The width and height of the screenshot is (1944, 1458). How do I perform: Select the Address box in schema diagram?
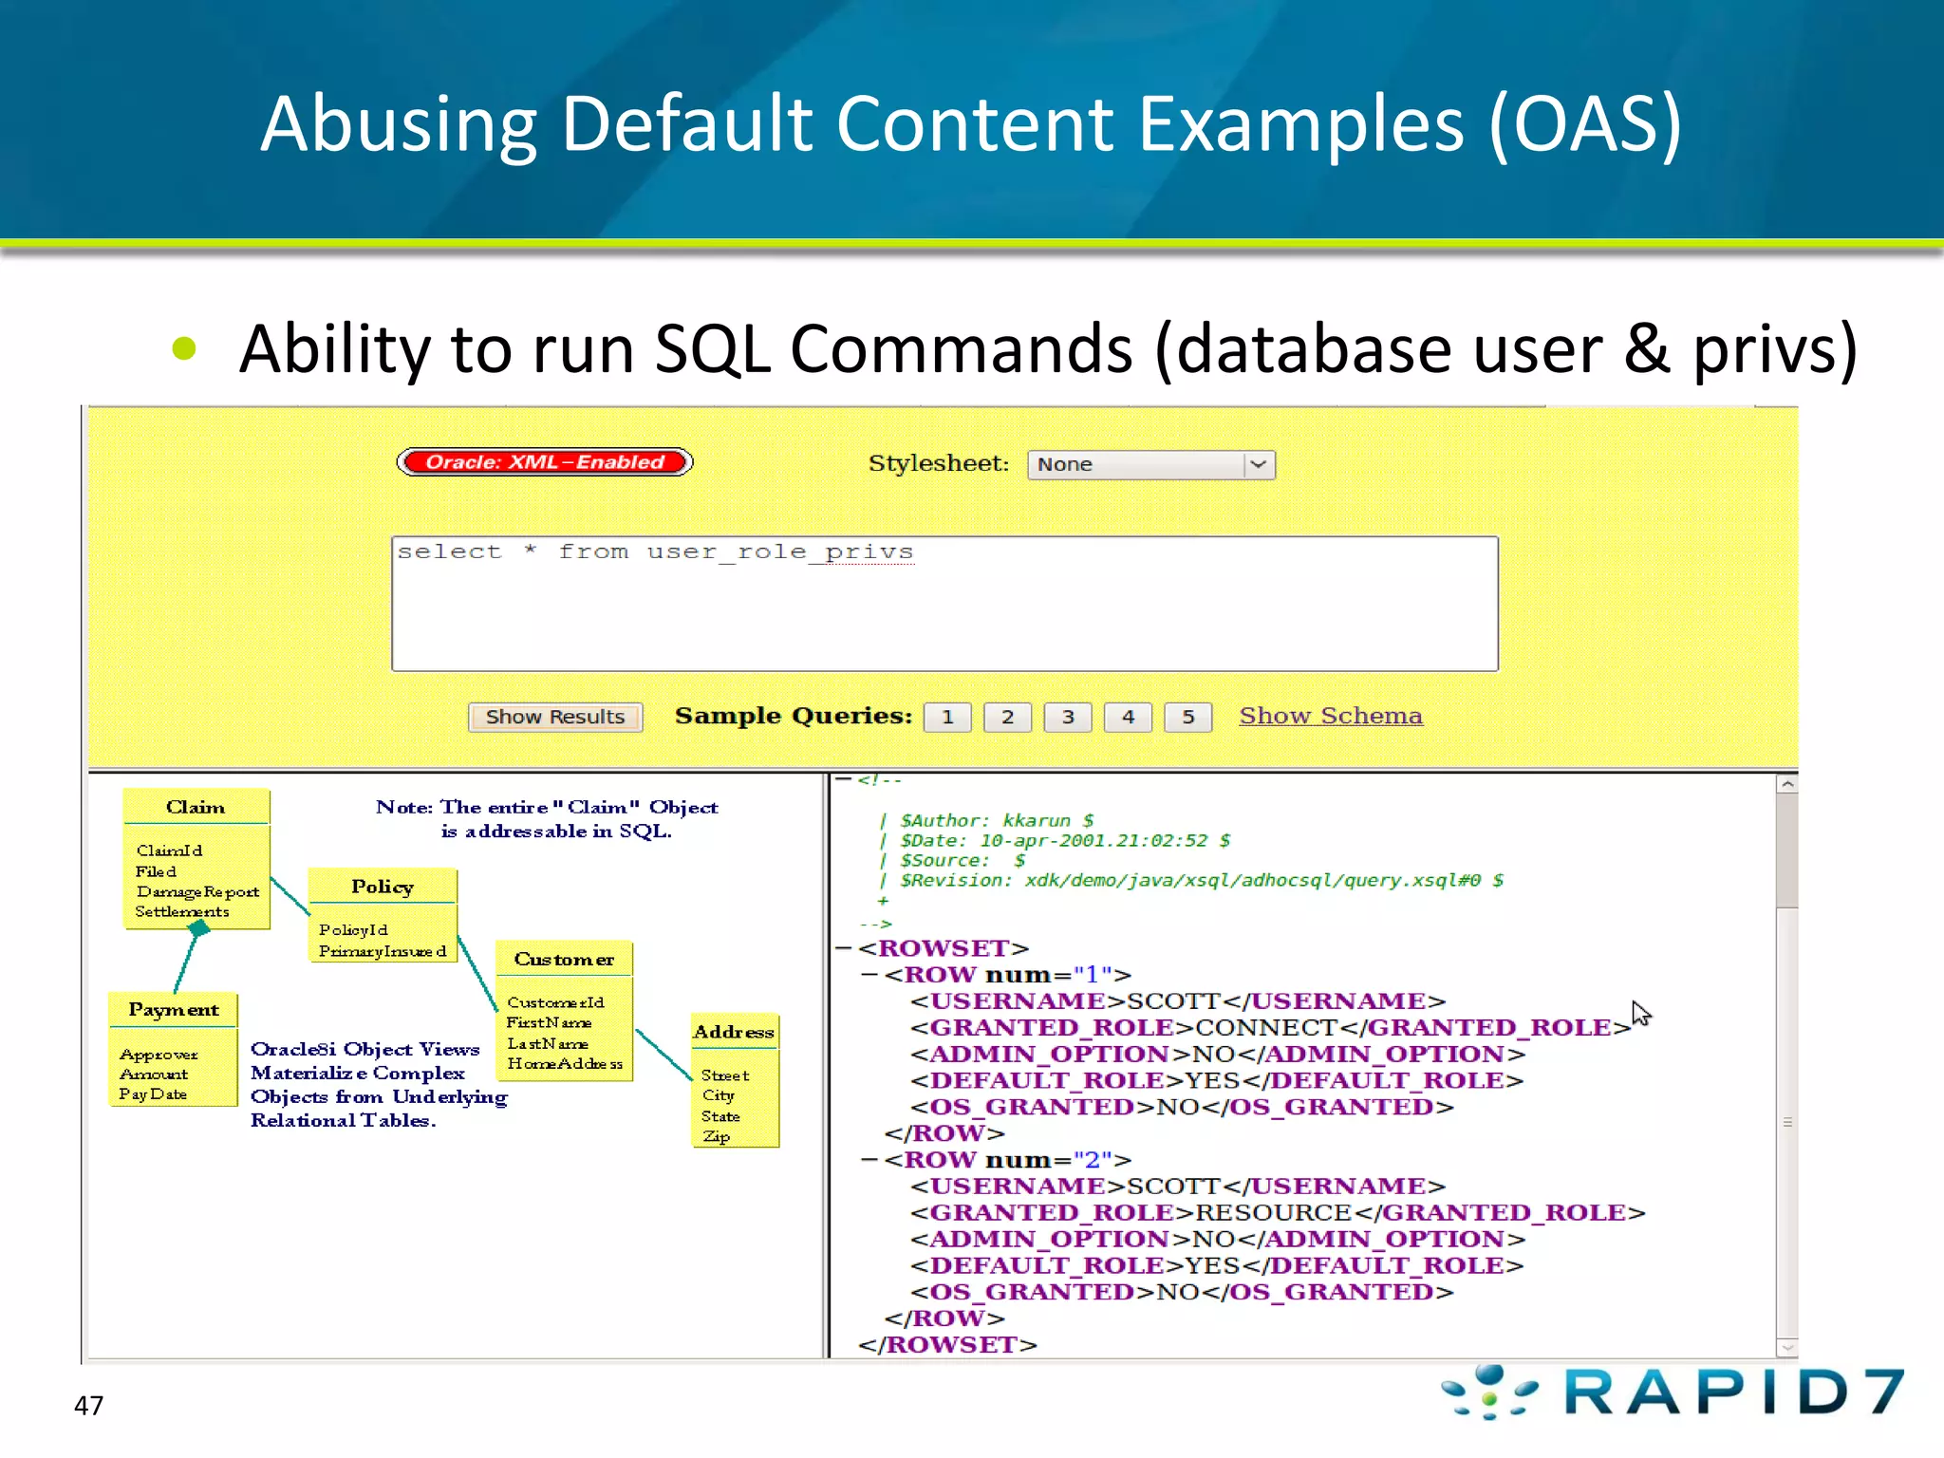click(x=736, y=1081)
